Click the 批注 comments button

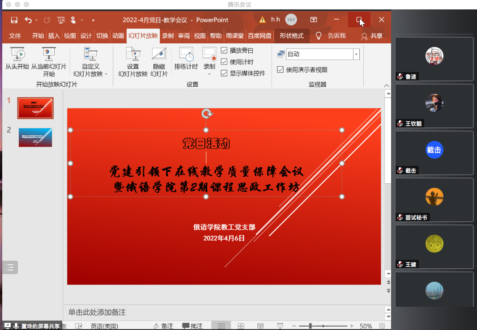[x=192, y=326]
